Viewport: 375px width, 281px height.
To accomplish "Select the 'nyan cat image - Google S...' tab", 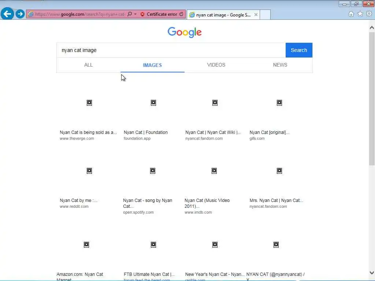I will [223, 15].
